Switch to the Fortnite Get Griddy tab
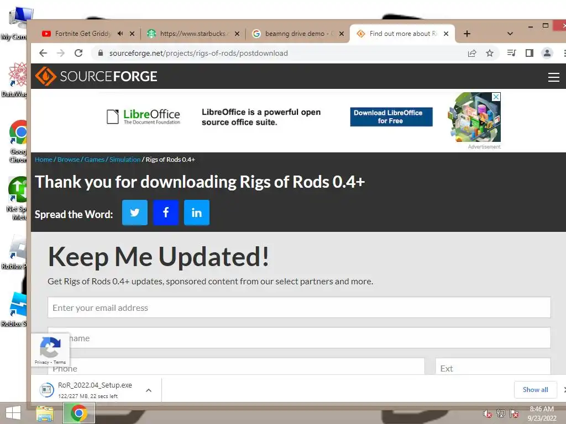The image size is (566, 424). [83, 34]
